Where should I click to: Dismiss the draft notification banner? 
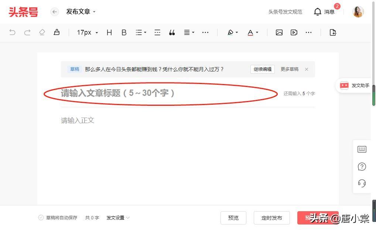(x=307, y=69)
